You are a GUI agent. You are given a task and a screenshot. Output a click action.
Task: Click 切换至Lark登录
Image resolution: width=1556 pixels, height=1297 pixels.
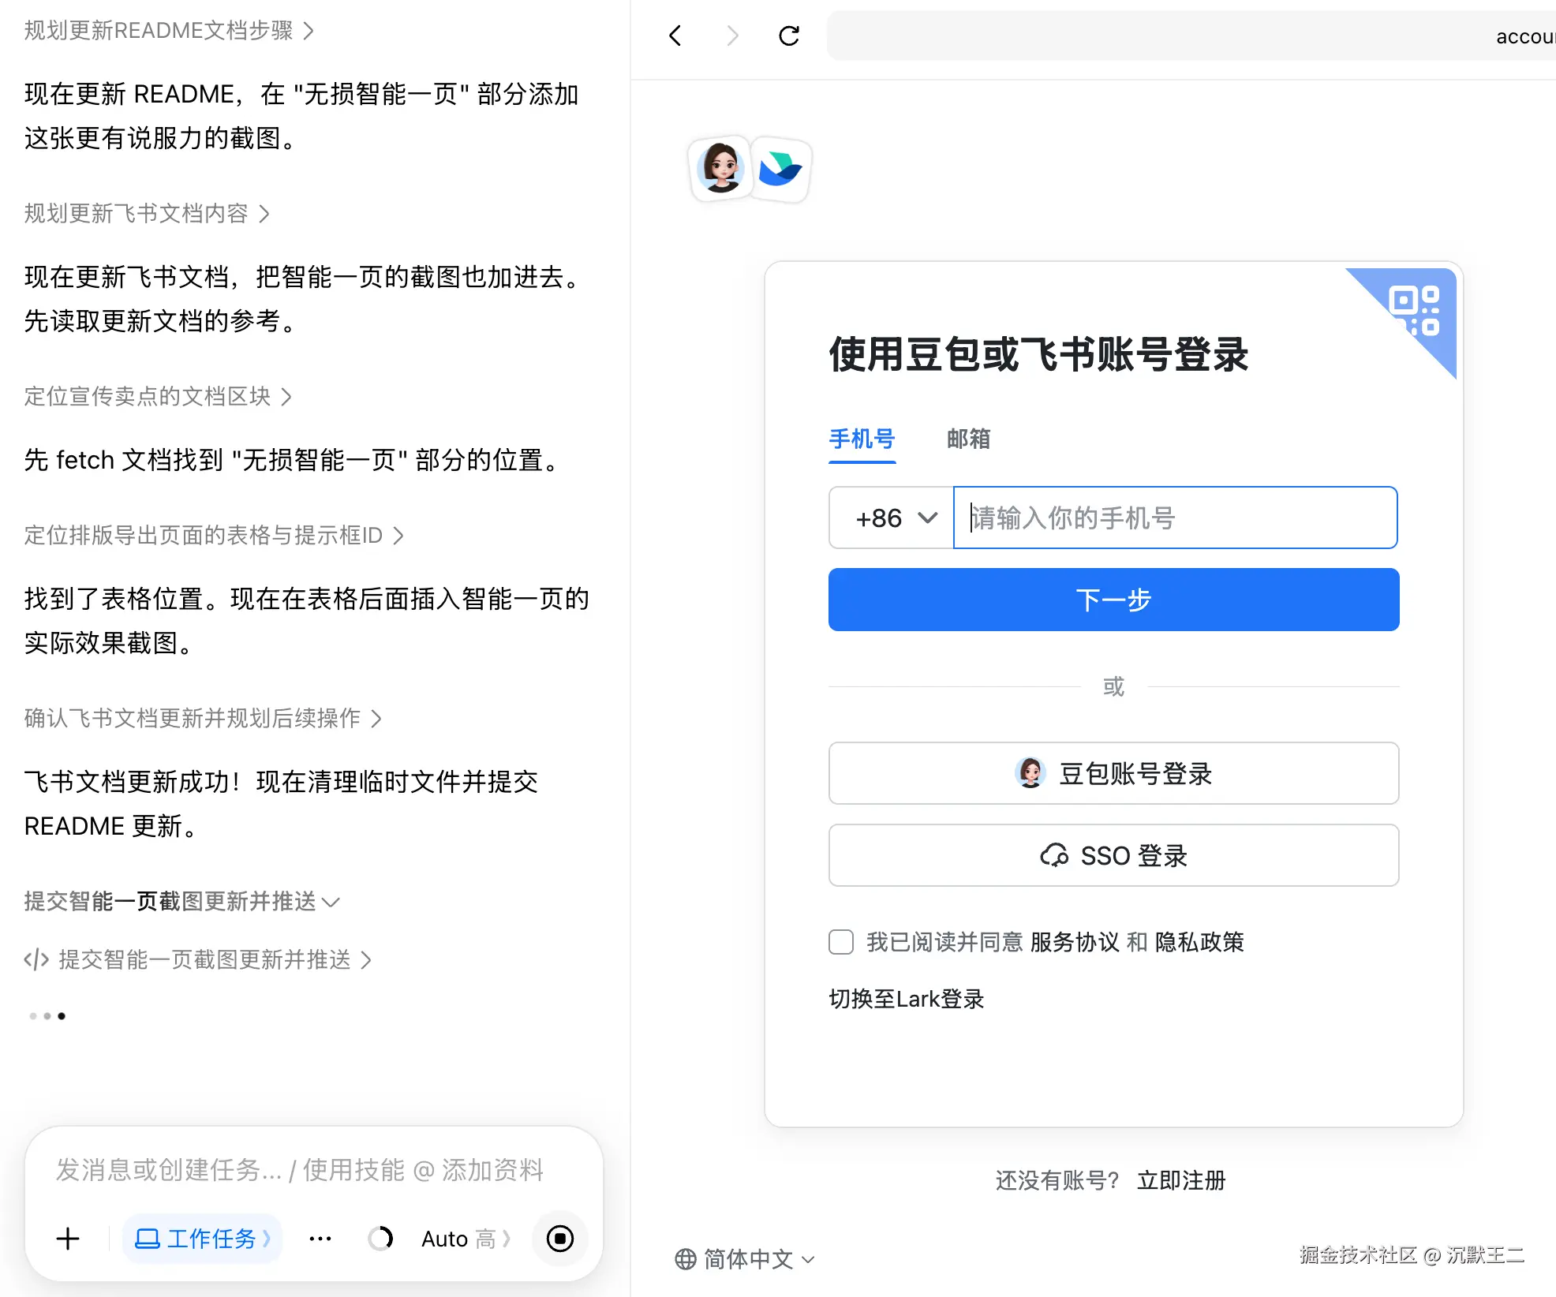pos(907,999)
